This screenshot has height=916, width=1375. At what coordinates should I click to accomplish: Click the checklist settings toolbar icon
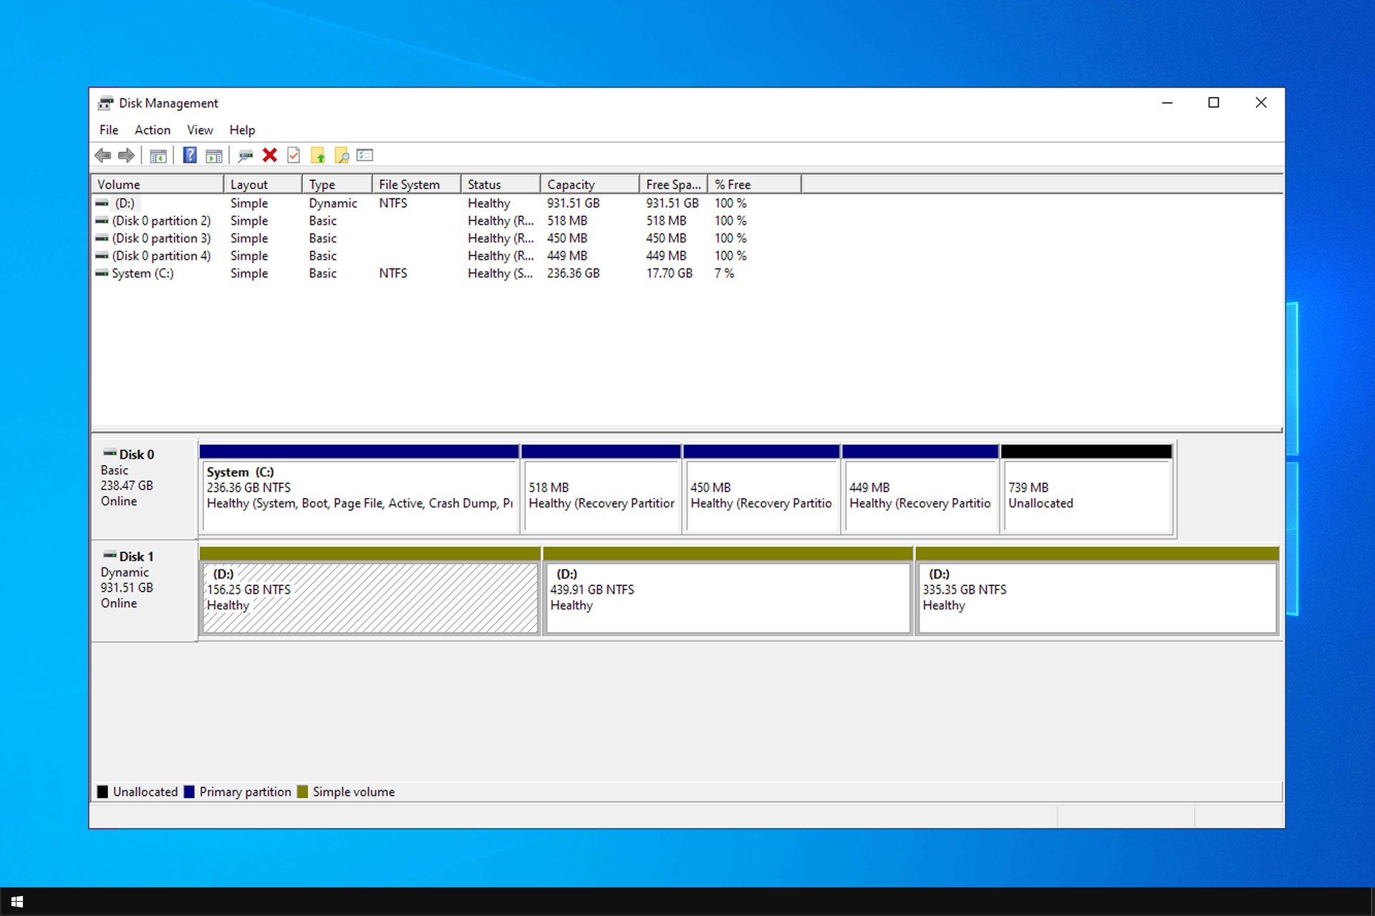tap(365, 155)
